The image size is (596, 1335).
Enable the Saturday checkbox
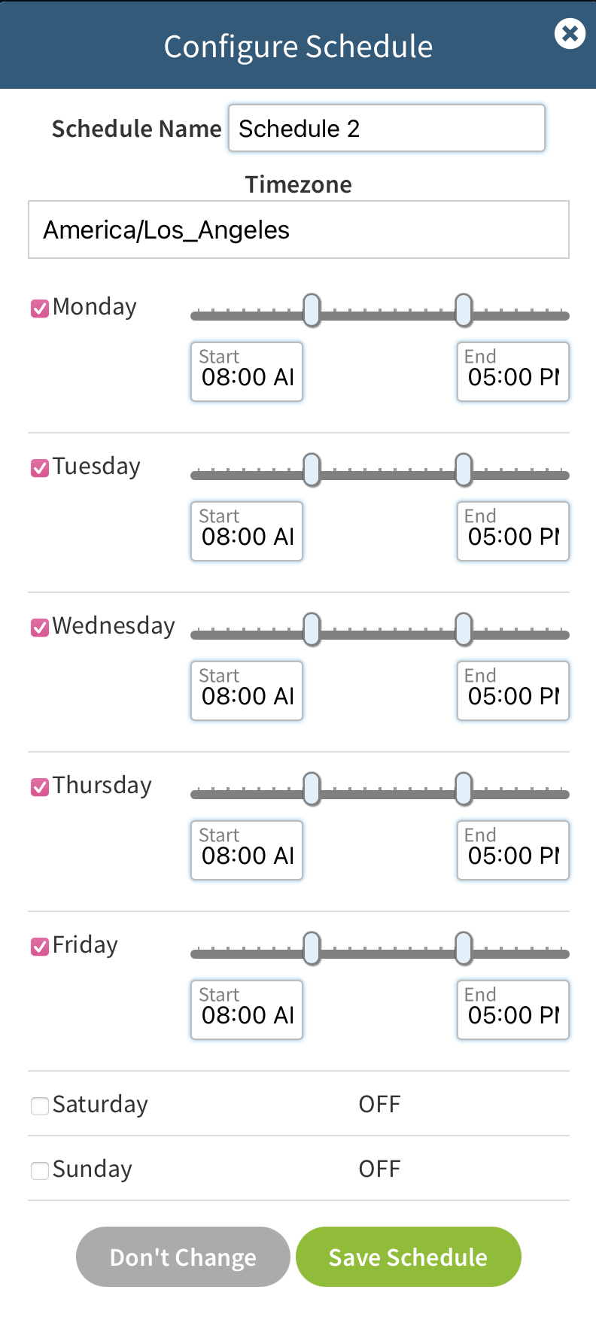click(x=40, y=1105)
